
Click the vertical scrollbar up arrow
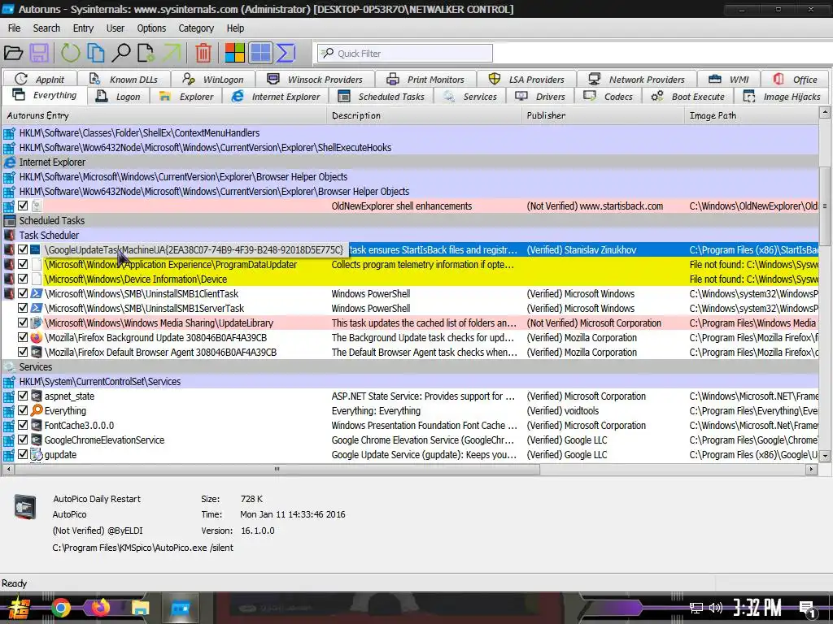tap(825, 112)
